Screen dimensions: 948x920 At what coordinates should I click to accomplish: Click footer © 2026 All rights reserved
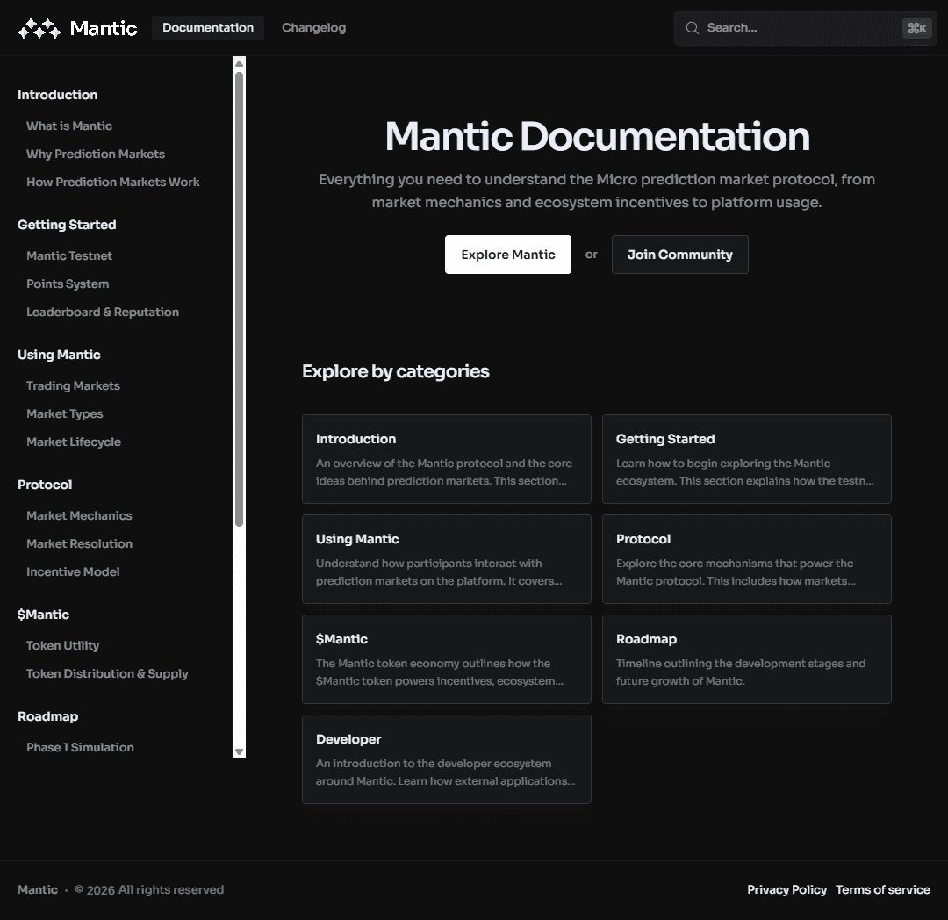pyautogui.click(x=149, y=890)
